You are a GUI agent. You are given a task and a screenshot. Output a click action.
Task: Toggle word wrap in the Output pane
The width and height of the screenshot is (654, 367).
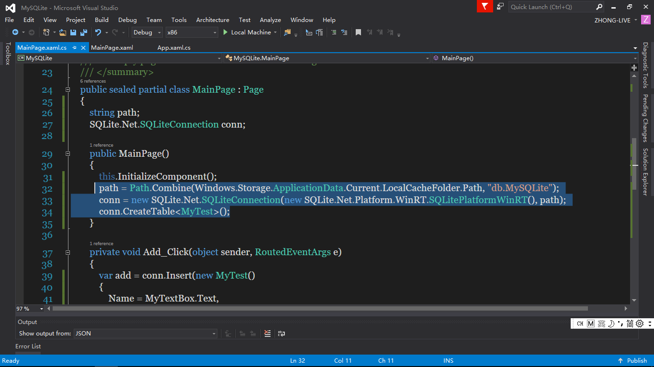coord(282,334)
